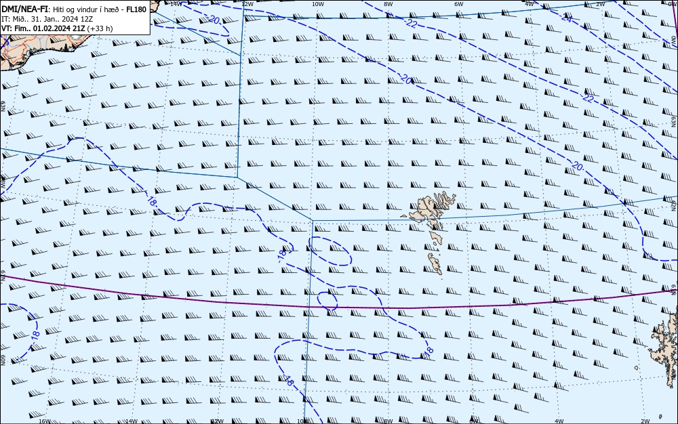Click the VT valid time "01.02.2024 21Z"
This screenshot has width=678, height=424.
point(59,28)
